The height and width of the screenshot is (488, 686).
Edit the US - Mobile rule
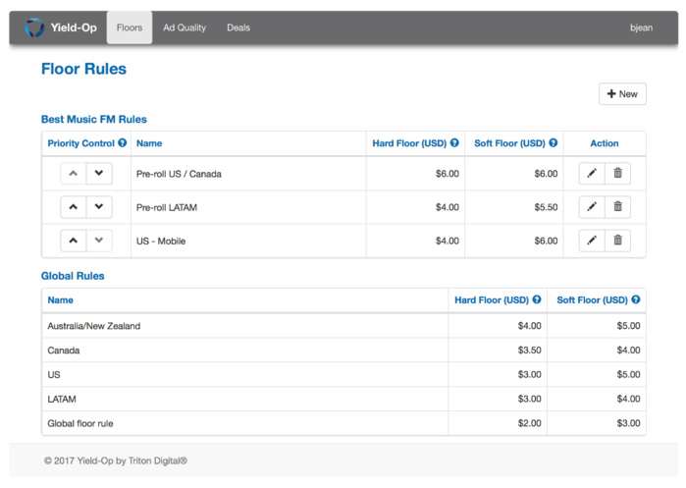592,241
